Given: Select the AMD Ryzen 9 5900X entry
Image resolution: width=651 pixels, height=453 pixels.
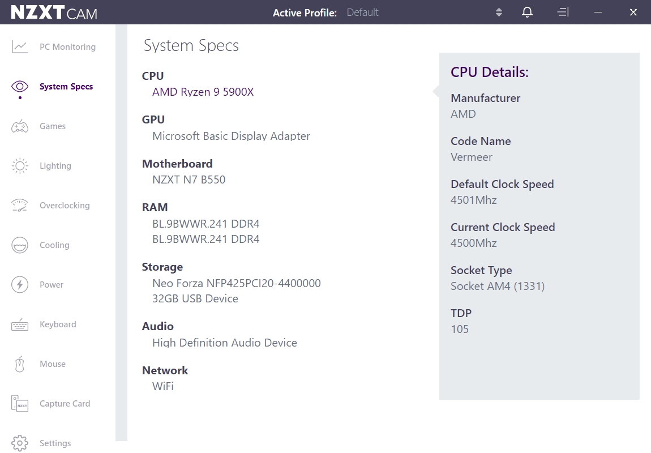Looking at the screenshot, I should click(203, 92).
